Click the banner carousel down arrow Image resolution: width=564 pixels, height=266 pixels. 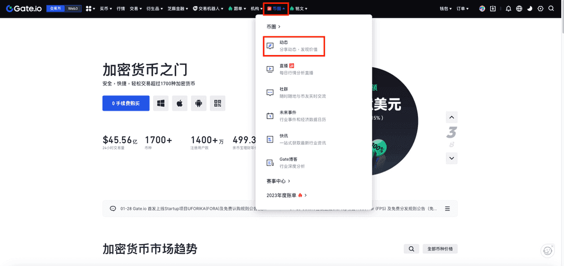[452, 158]
